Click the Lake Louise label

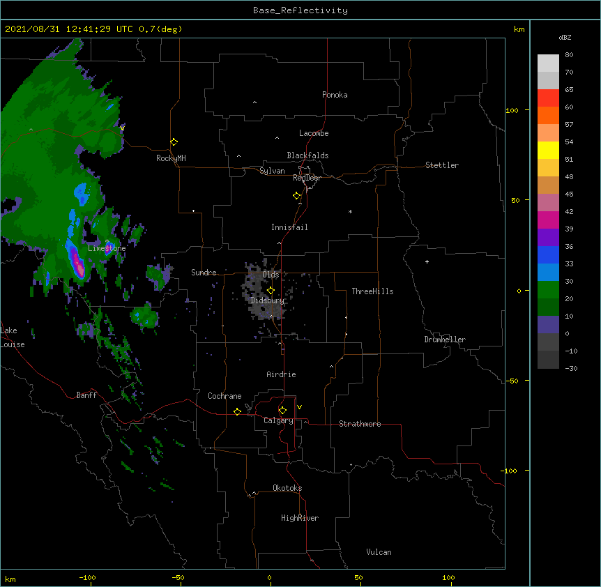tap(13, 337)
